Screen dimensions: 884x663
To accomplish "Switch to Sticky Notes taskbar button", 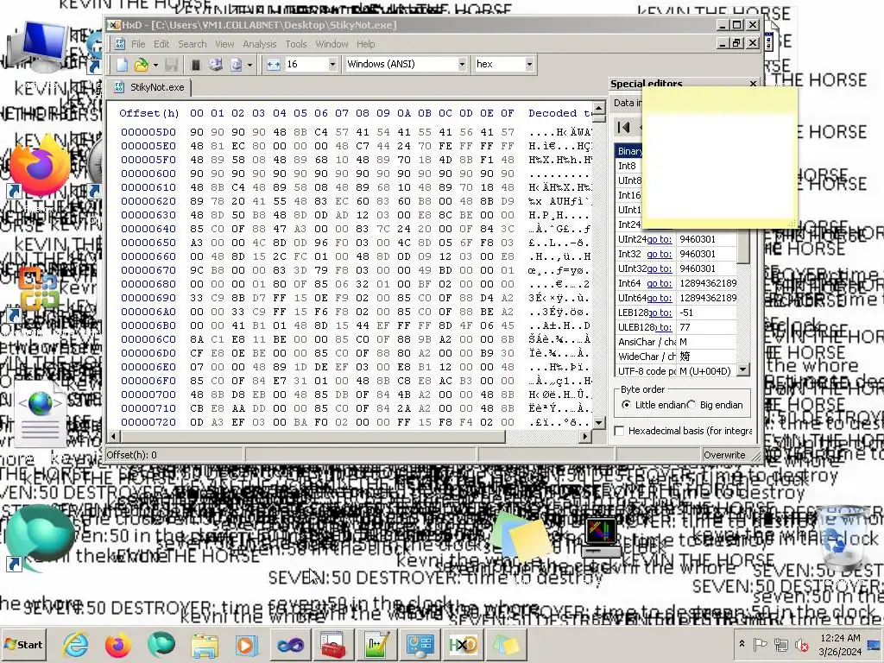I will pos(506,645).
